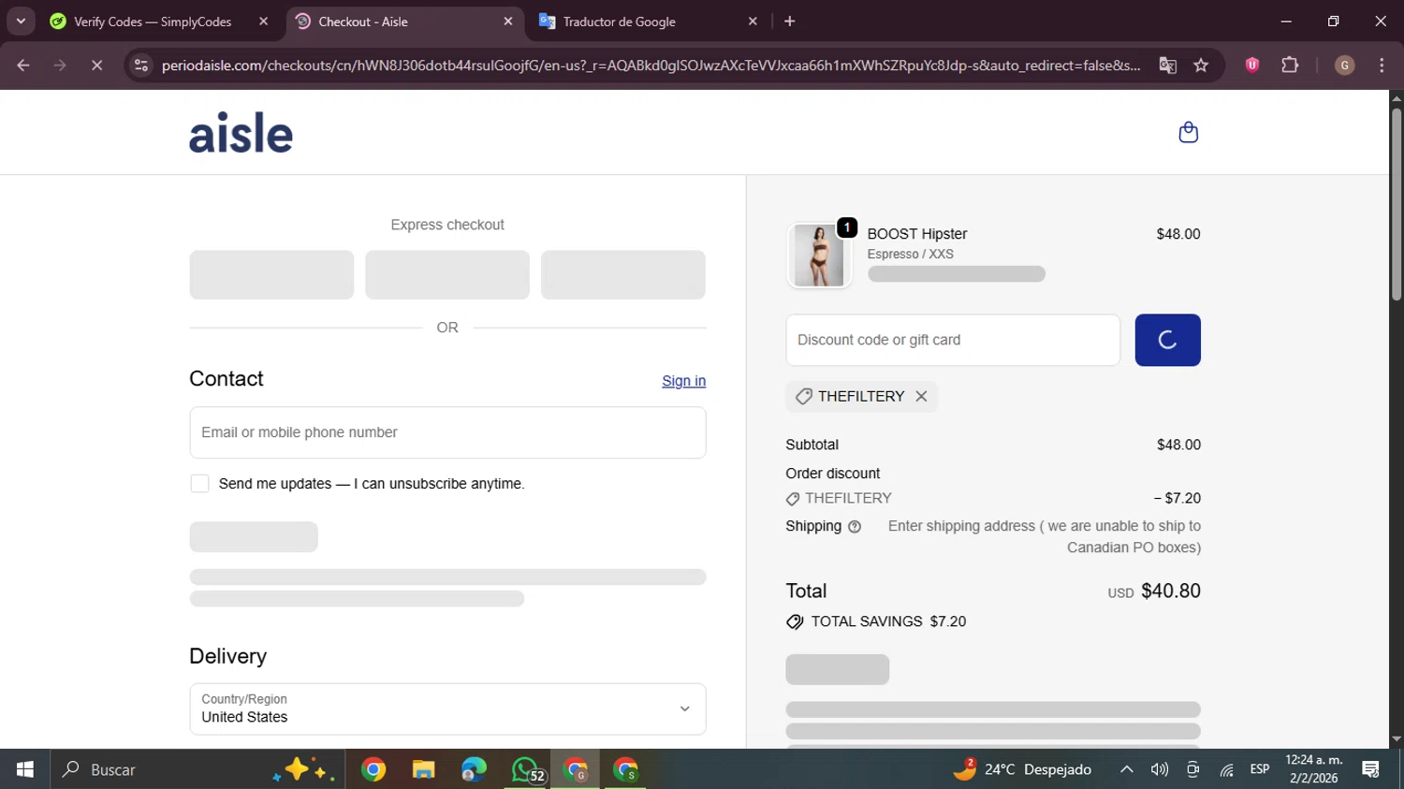Click the translate this page icon
The image size is (1404, 789).
[1167, 66]
